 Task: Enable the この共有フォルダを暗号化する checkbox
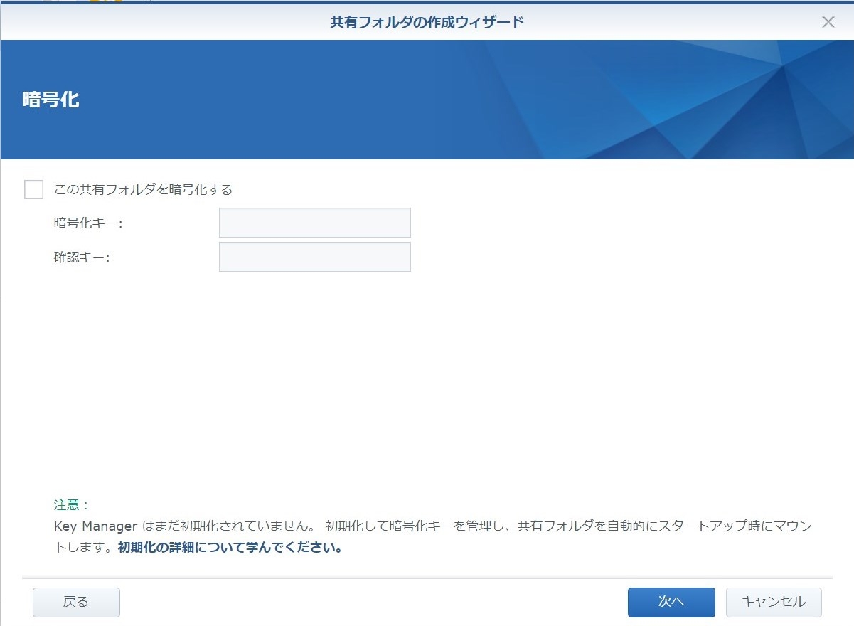[33, 190]
